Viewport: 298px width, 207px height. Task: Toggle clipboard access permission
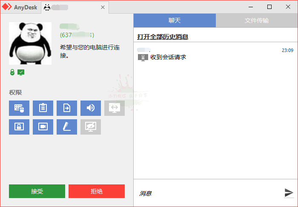(43, 108)
